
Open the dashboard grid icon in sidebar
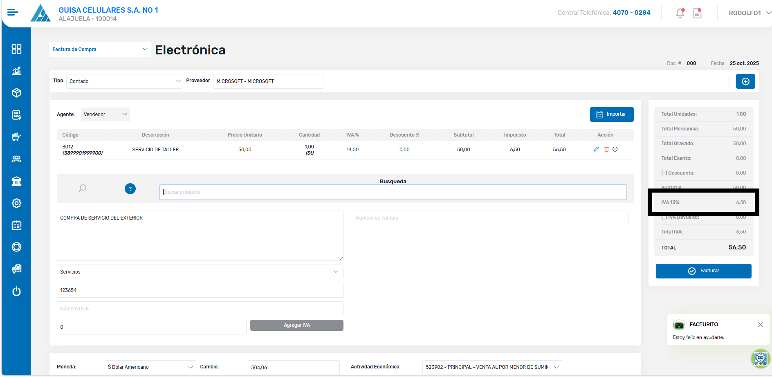[x=16, y=49]
